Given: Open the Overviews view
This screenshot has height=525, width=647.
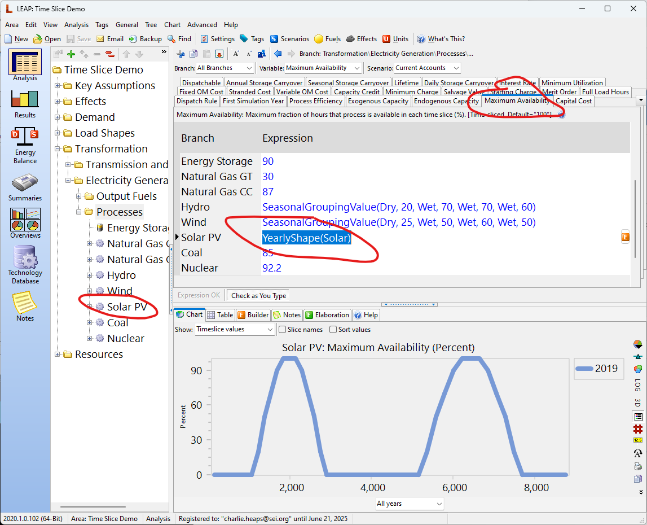Looking at the screenshot, I should click(25, 224).
